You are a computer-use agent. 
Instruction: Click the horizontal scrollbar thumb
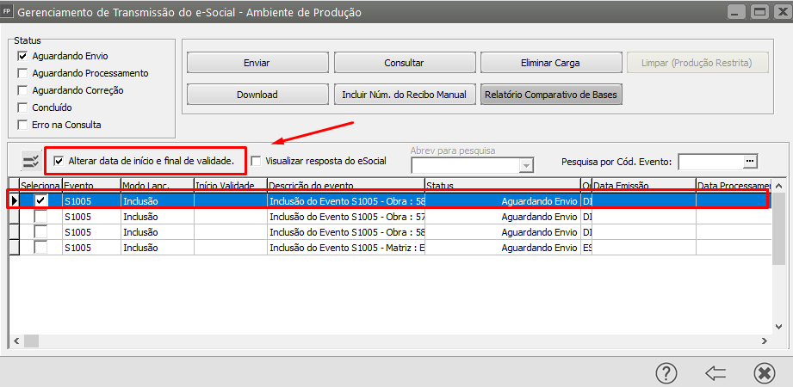click(31, 341)
